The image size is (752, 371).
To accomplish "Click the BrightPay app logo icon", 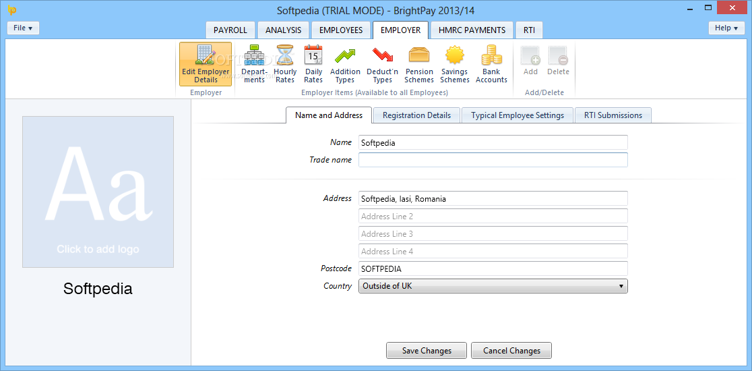I will [x=12, y=9].
